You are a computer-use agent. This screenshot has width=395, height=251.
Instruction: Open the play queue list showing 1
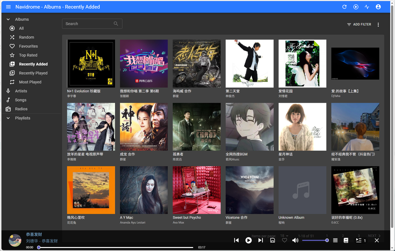tap(361, 240)
